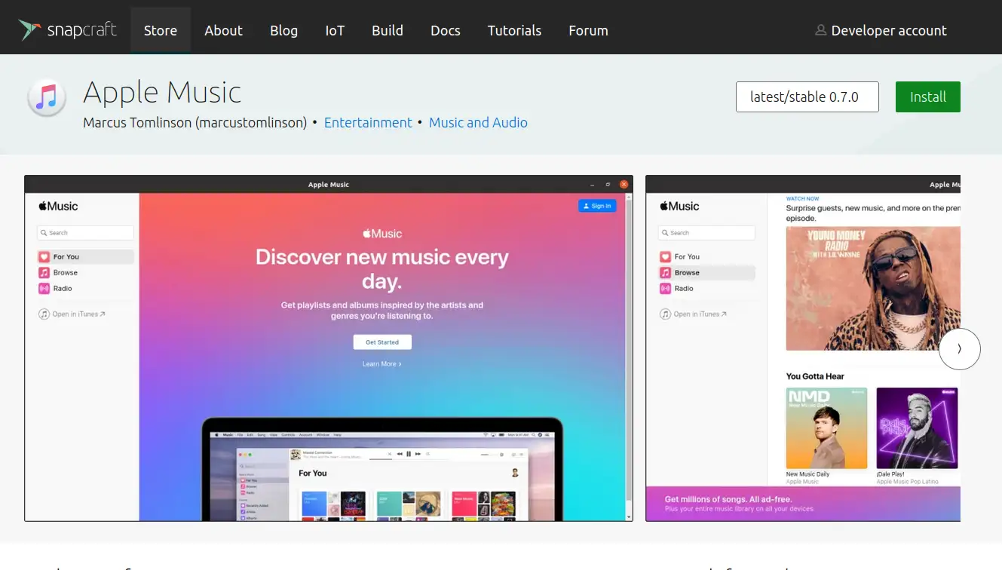Click Young Money Radio artwork
Image resolution: width=1002 pixels, height=570 pixels.
coord(873,289)
